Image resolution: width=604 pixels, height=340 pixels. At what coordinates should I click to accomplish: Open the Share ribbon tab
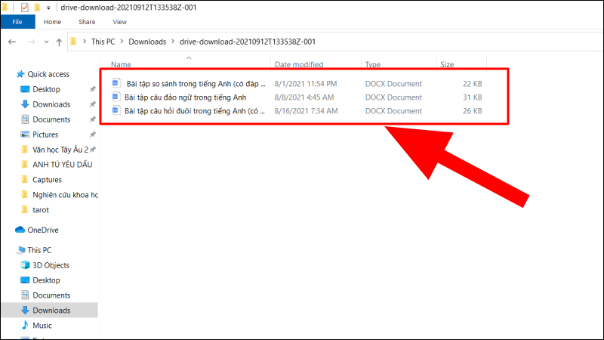tap(87, 22)
